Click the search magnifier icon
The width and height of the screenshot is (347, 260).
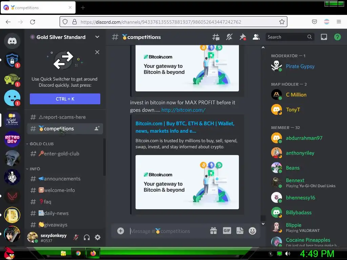pos(309,37)
